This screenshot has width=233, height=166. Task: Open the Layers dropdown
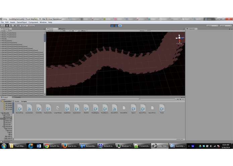click(x=212, y=26)
